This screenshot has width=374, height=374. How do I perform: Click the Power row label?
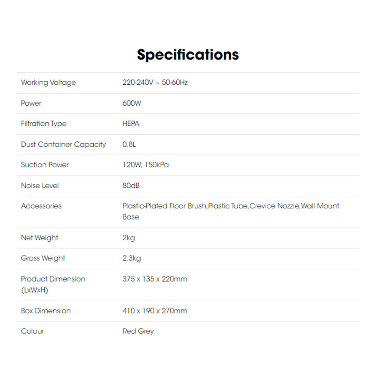31,103
